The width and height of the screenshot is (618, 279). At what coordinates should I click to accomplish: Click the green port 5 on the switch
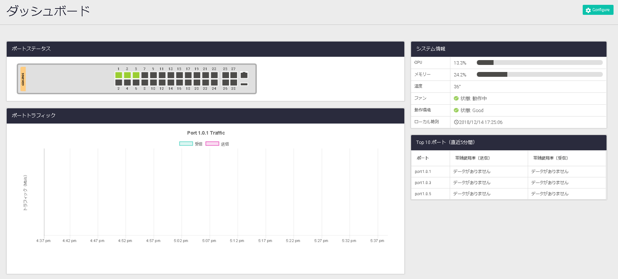(x=136, y=75)
